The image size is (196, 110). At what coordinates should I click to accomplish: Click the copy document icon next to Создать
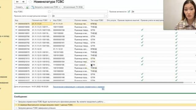click(27, 7)
